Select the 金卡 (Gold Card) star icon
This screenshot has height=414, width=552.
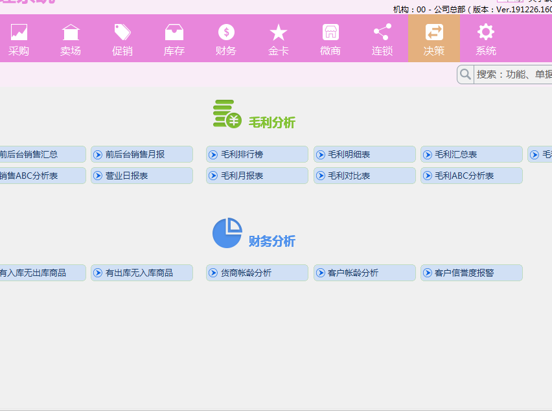coord(278,31)
